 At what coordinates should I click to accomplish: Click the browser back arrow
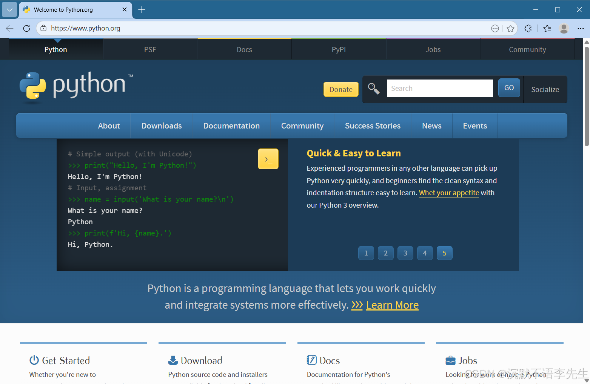point(9,28)
